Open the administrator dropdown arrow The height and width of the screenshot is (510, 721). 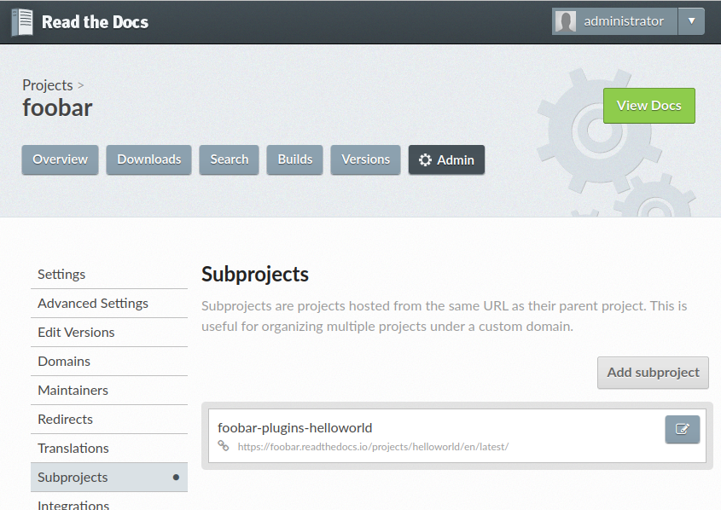691,21
